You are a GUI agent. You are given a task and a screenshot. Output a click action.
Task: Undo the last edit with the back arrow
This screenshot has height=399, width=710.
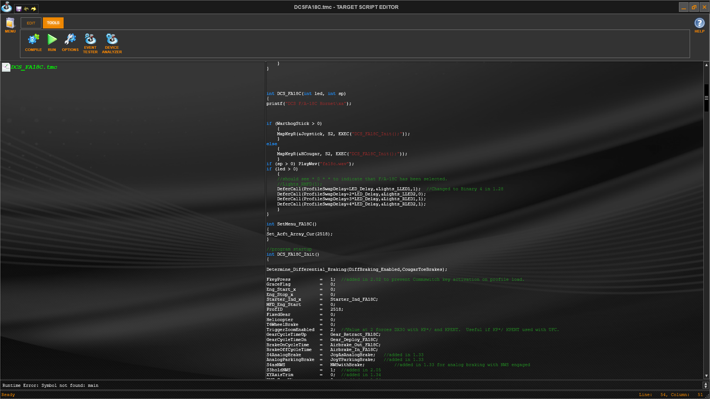26,8
